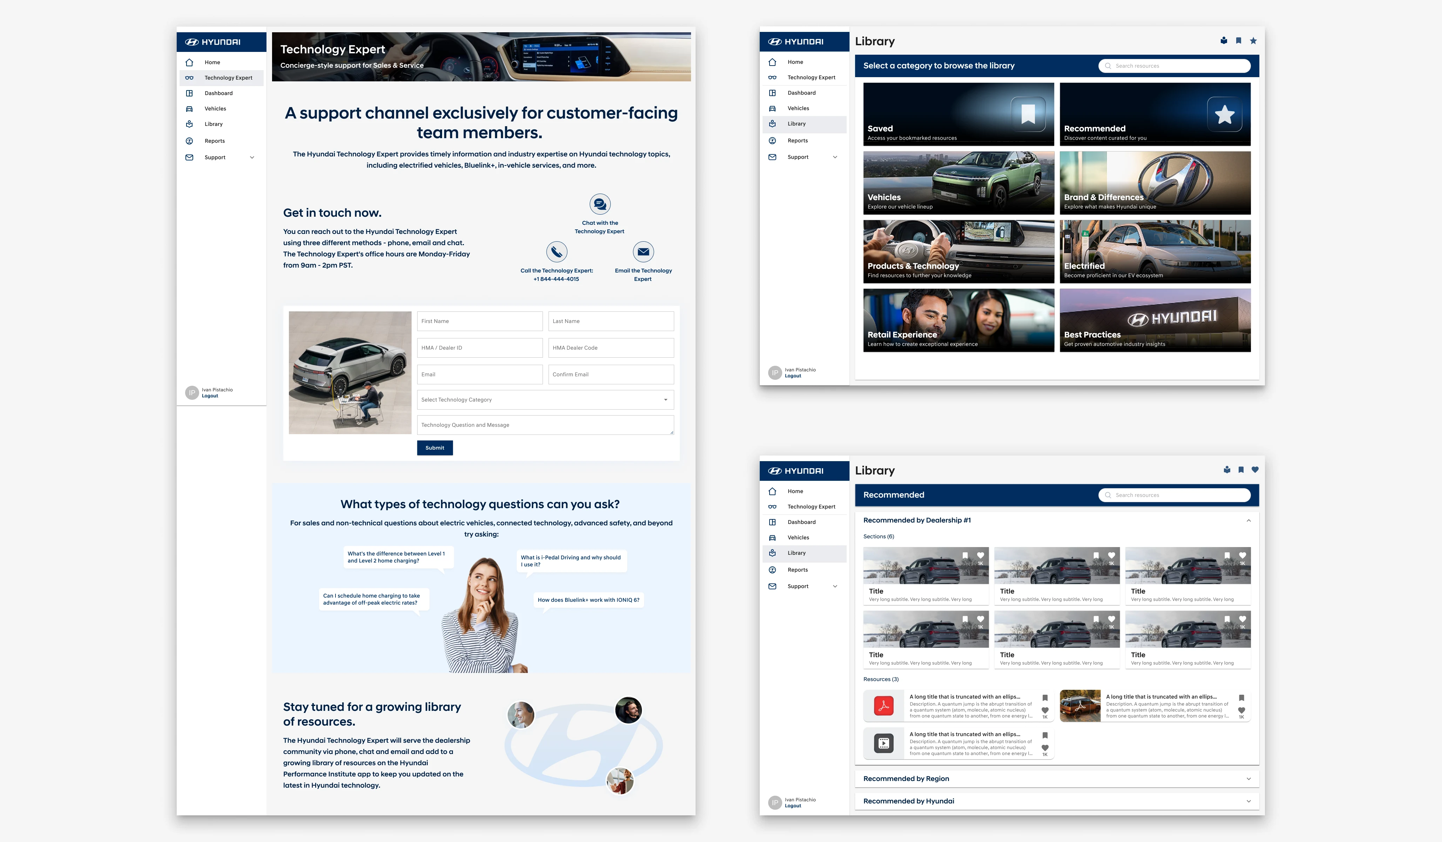
Task: Go to Home in the category Library page sidebar
Action: point(805,62)
